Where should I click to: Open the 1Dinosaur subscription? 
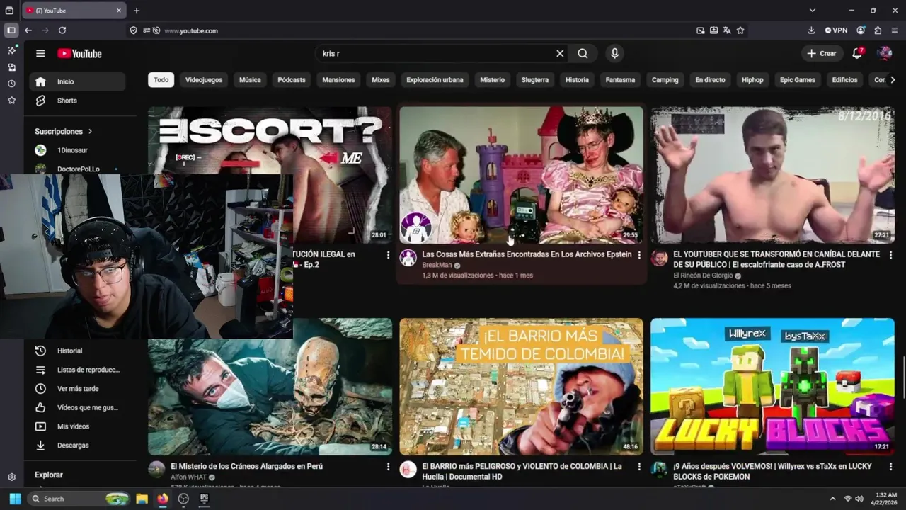click(78, 150)
